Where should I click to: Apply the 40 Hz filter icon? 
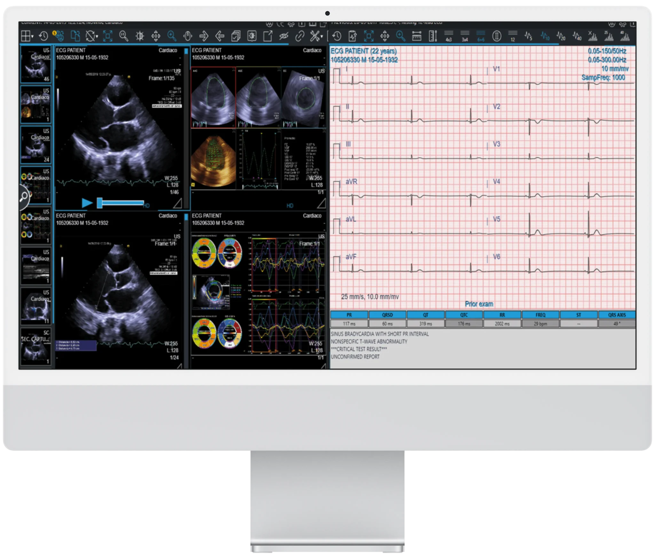[625, 36]
